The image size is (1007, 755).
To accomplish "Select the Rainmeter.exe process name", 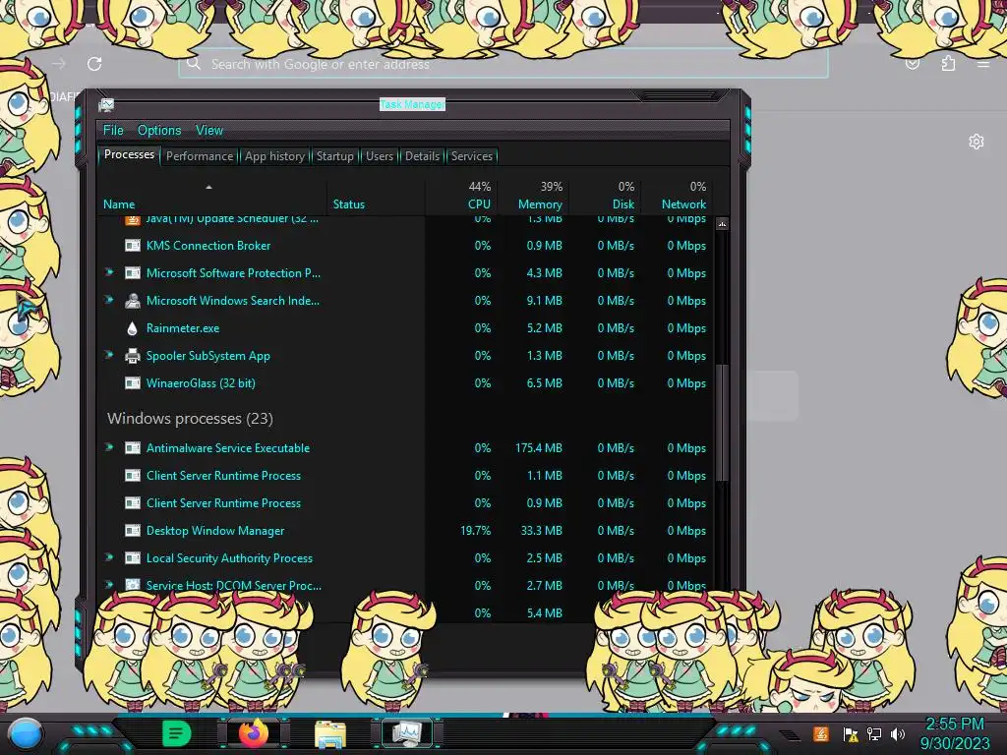I will click(182, 328).
